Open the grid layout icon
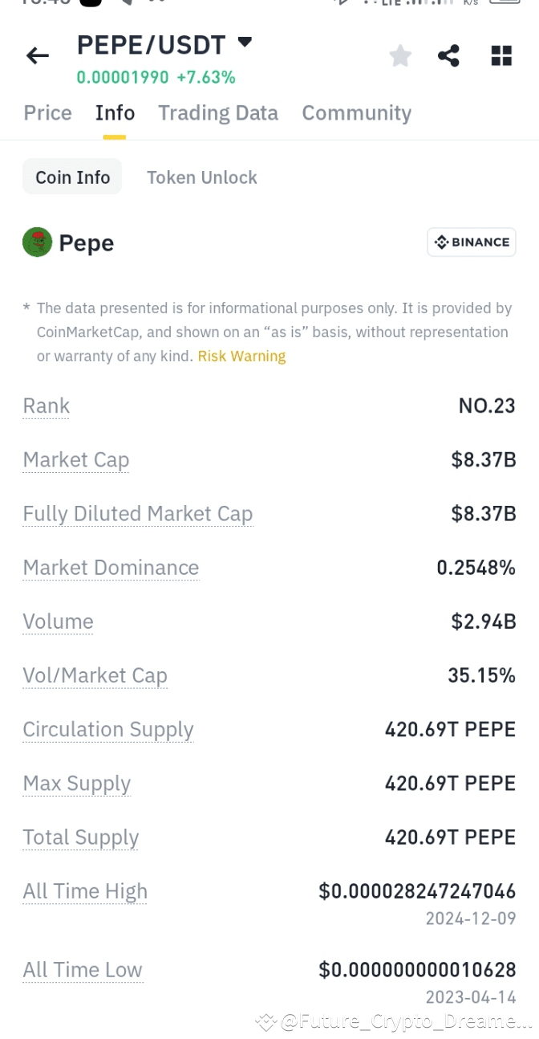Viewport: 539px width, 1039px height. point(501,55)
